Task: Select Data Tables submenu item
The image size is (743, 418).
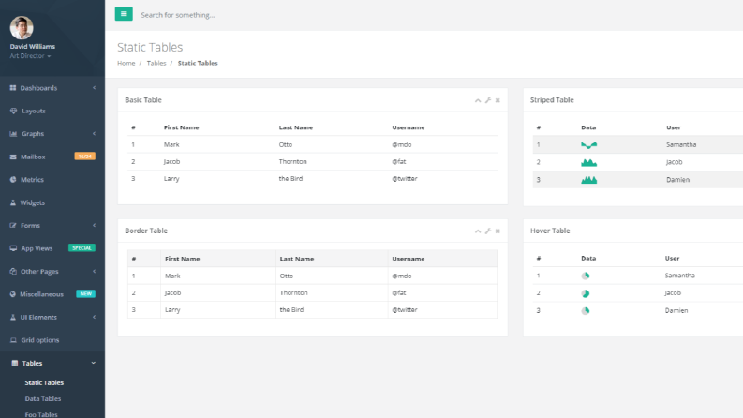Action: 43,398
